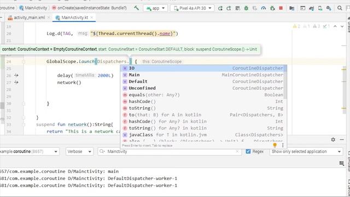Click the Run with Coverage icon

click(x=255, y=8)
